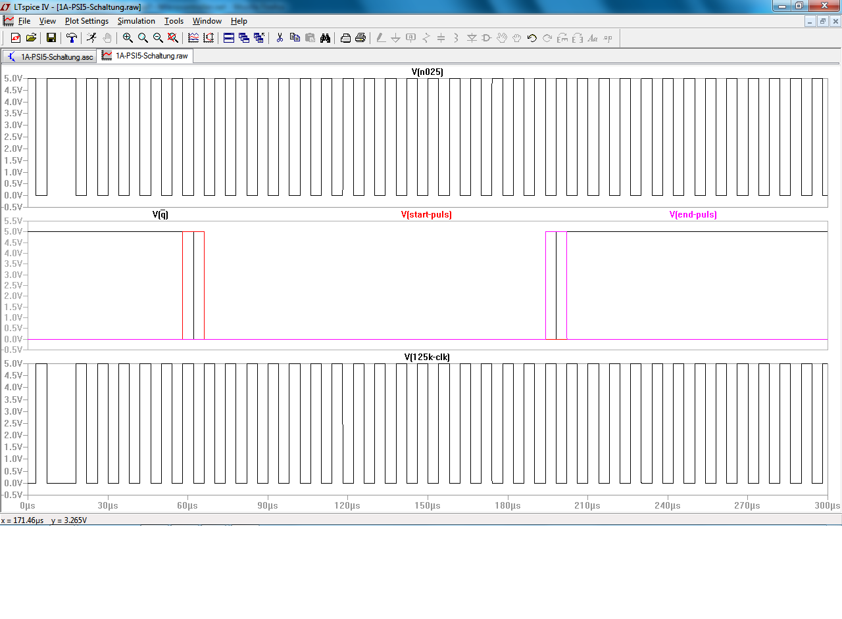Select the Ground symbol icon

click(x=395, y=38)
